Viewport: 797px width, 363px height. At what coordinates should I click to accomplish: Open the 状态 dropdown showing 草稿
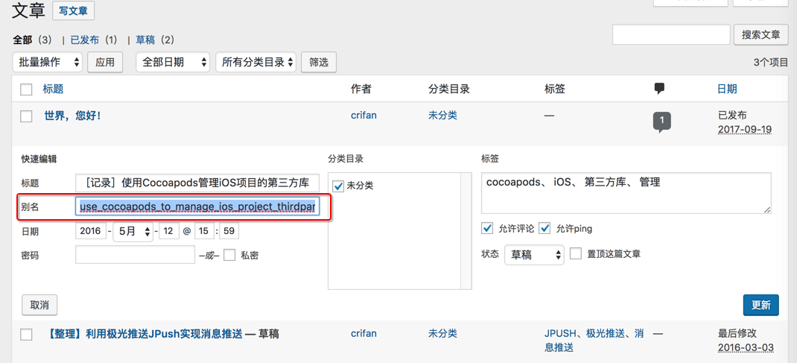[x=534, y=255]
